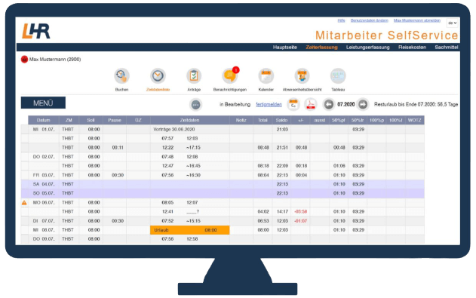Image resolution: width=476 pixels, height=298 pixels.
Task: Select the orange Urlaub entry on 08.07.
Action: point(190,230)
